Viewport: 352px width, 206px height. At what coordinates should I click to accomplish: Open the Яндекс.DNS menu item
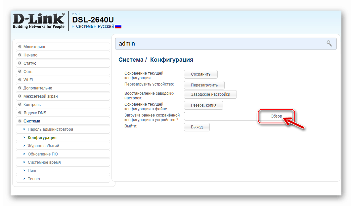click(x=63, y=113)
